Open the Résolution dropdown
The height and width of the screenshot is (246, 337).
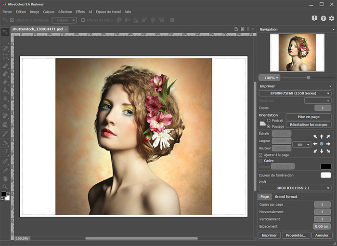[x=318, y=101]
